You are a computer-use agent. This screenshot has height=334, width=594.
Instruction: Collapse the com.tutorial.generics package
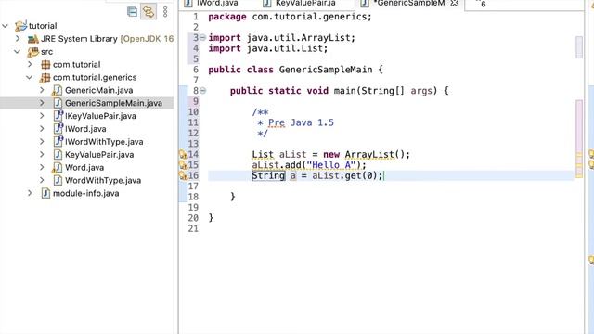[x=30, y=77]
